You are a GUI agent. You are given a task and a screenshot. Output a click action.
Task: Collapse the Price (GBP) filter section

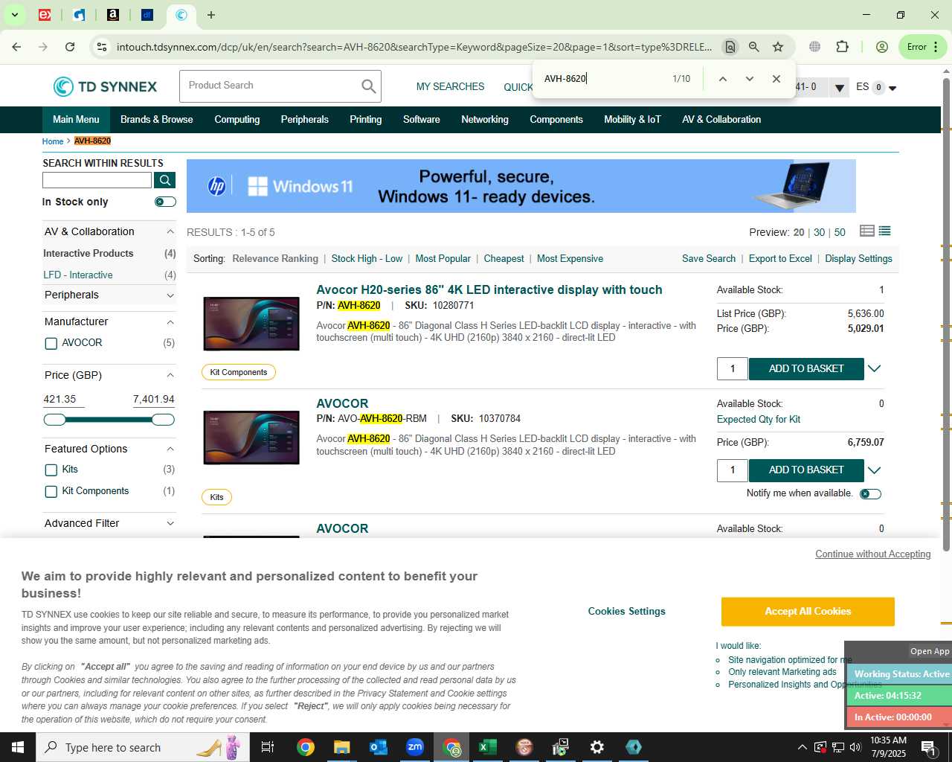point(170,376)
